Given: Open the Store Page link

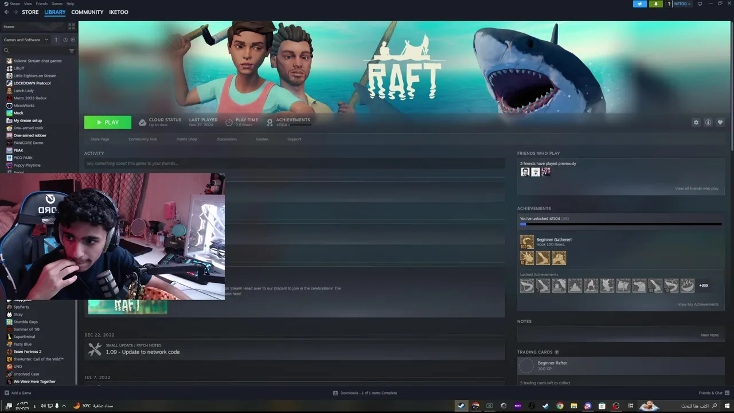Looking at the screenshot, I should click(x=100, y=139).
